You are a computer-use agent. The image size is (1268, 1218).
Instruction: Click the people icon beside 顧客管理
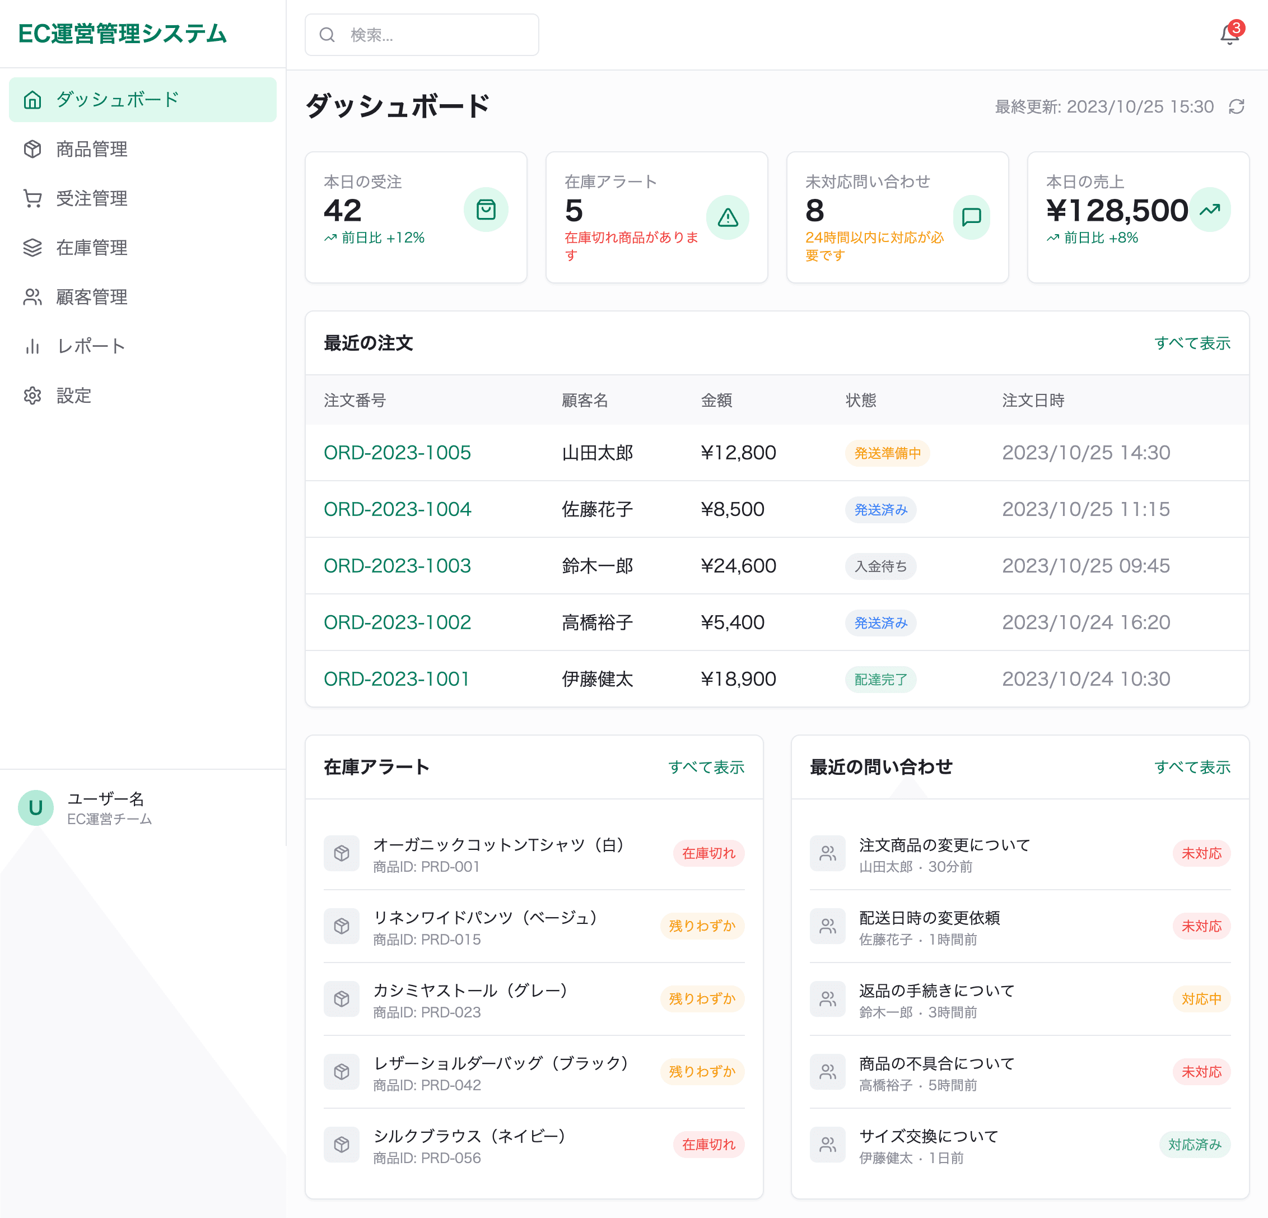pos(32,296)
